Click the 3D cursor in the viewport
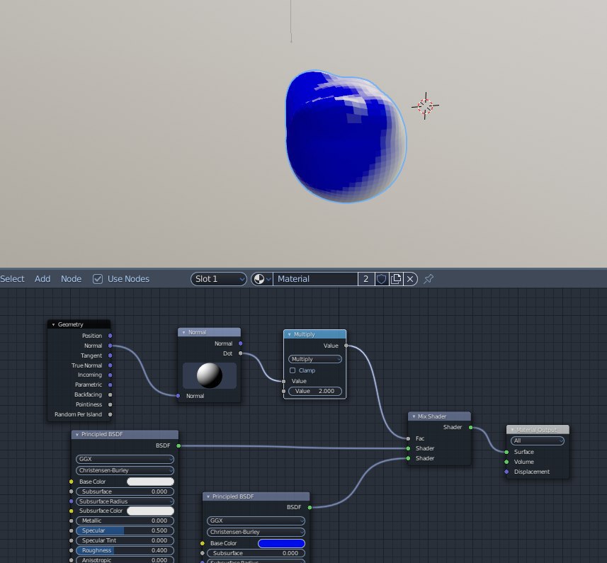 click(x=425, y=106)
